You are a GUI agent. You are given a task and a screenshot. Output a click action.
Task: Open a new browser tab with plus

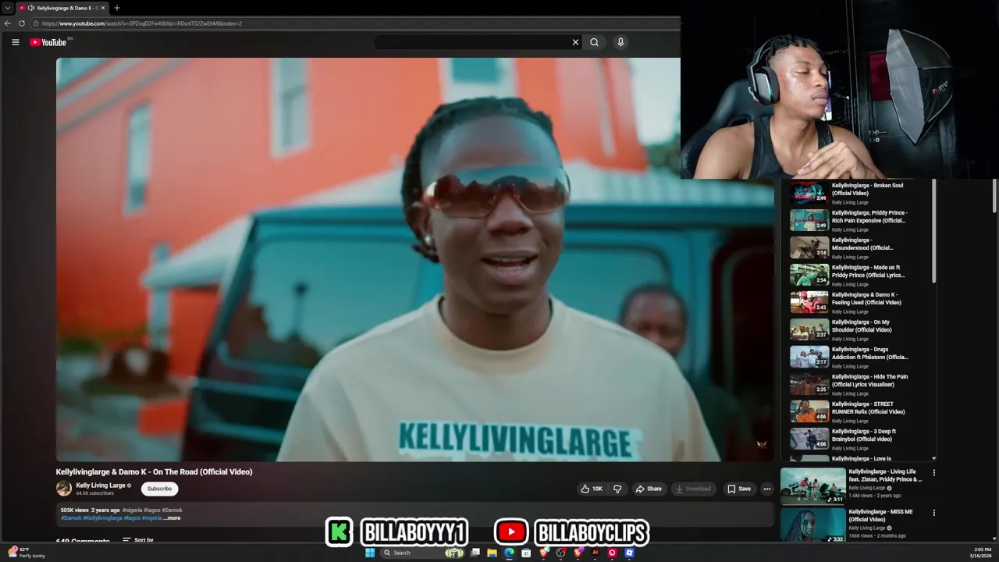click(117, 8)
